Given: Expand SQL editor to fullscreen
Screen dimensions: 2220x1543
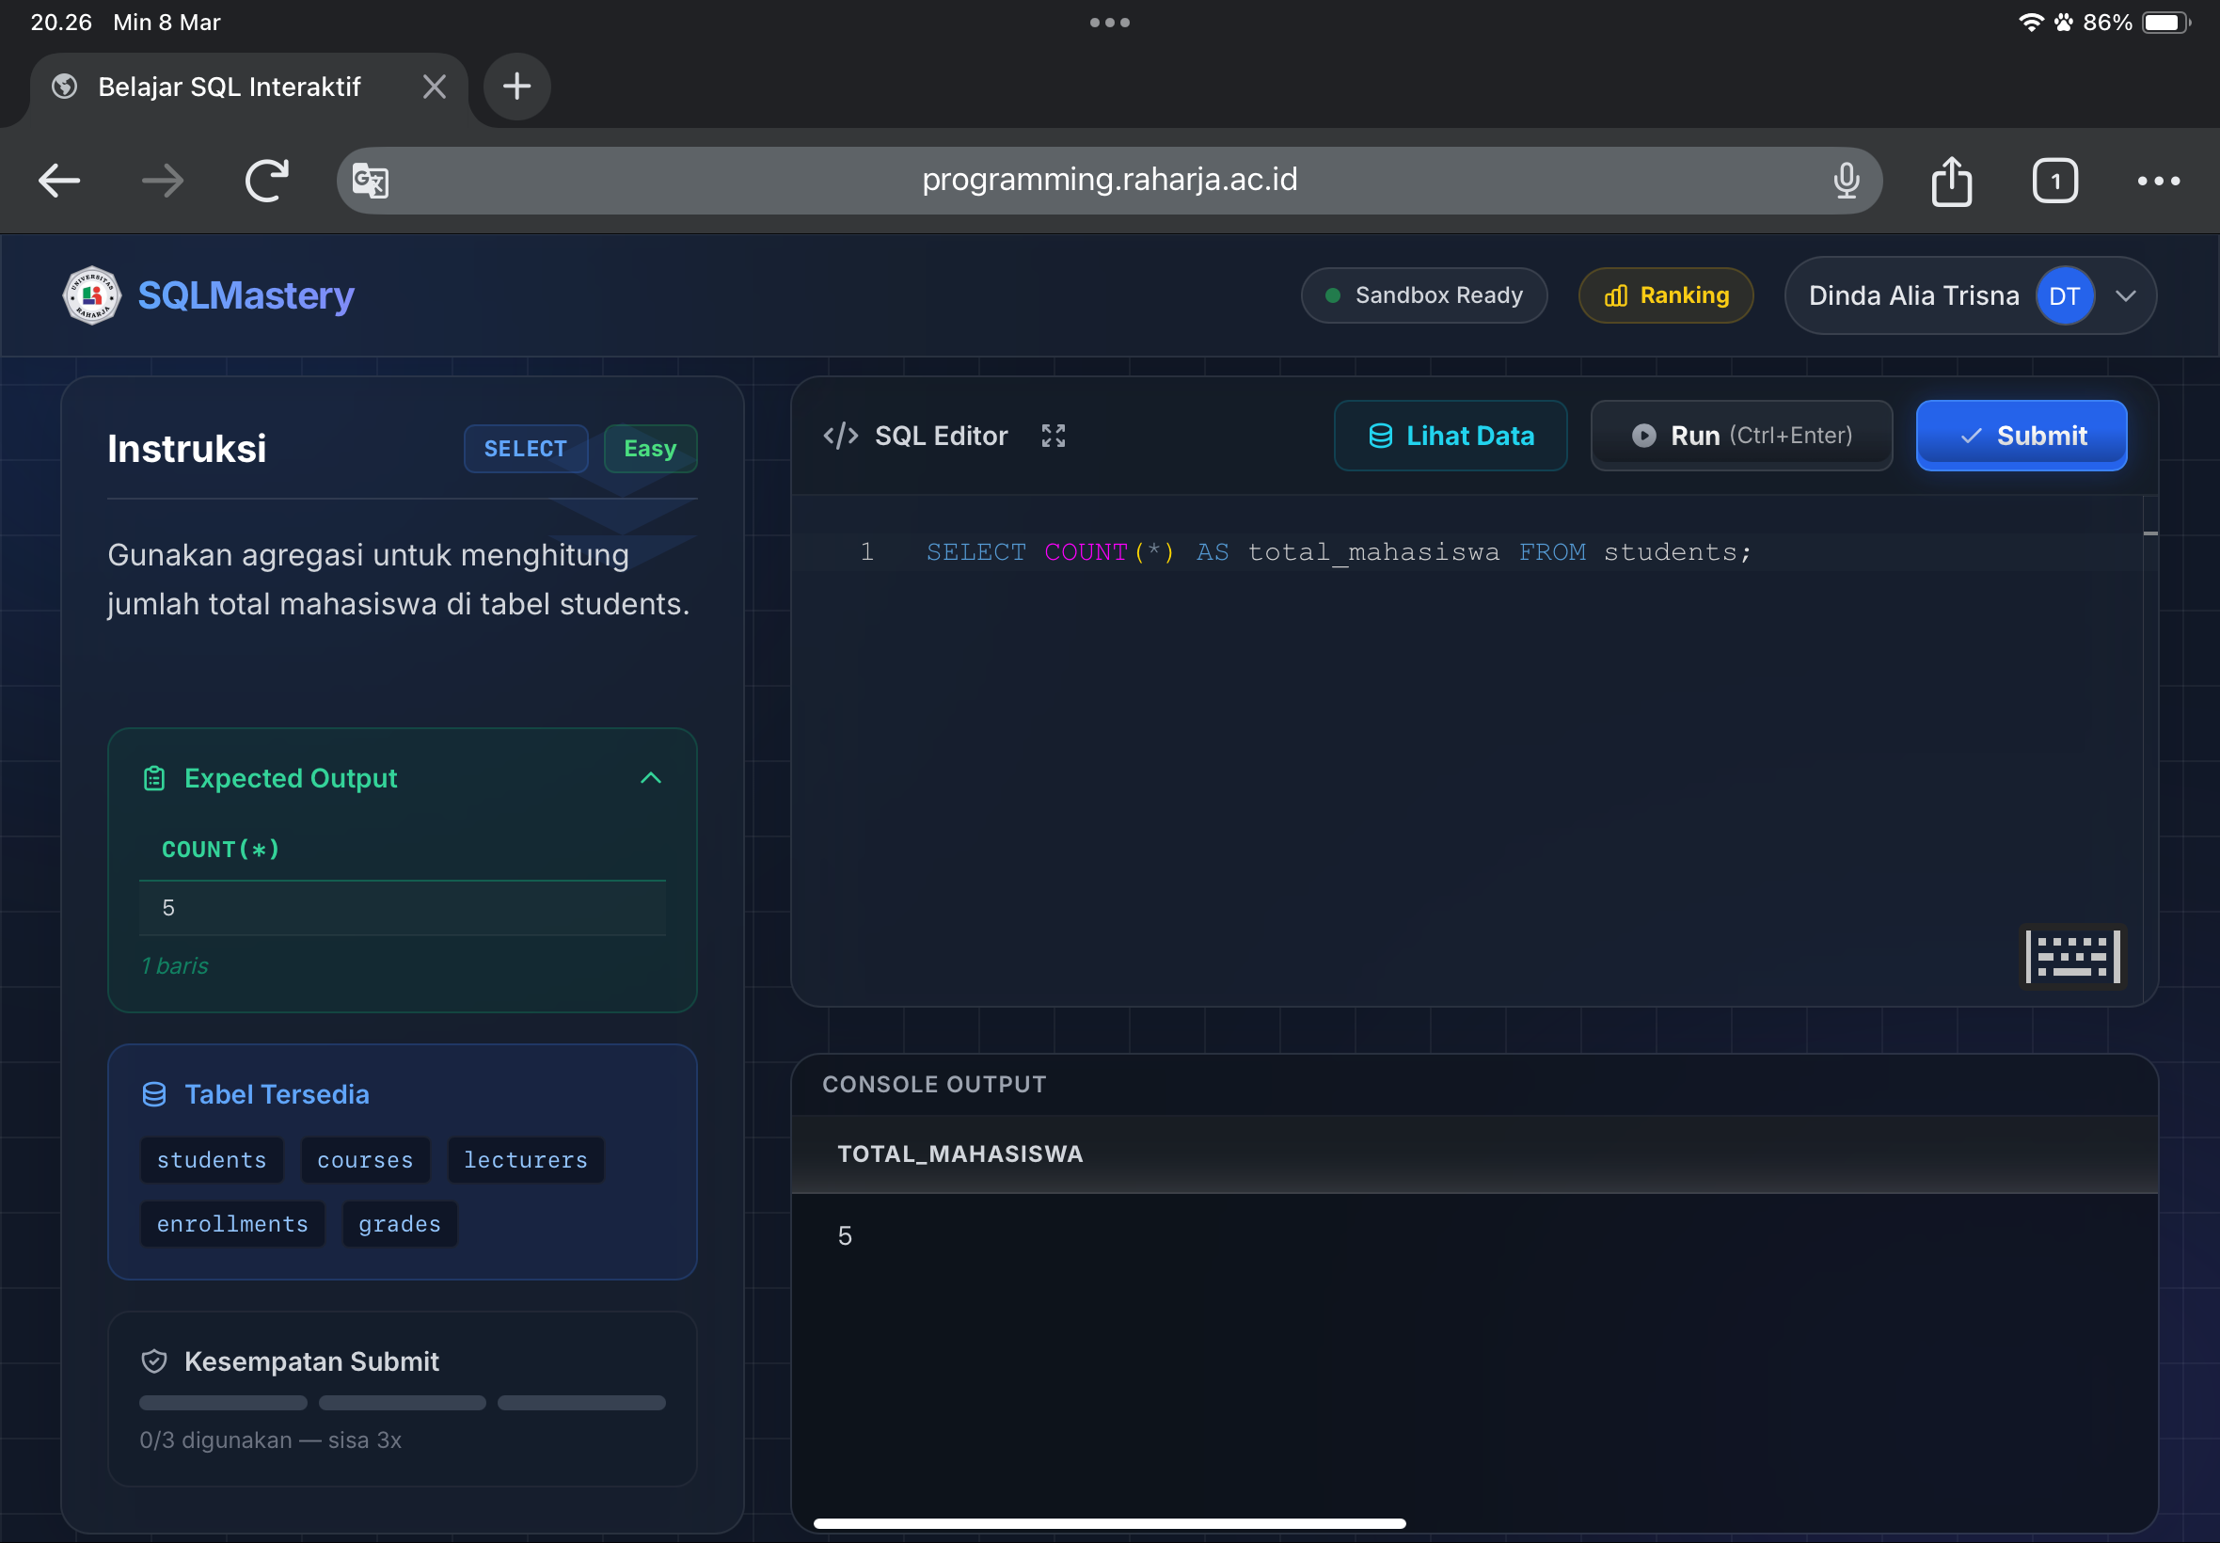Looking at the screenshot, I should tap(1053, 436).
